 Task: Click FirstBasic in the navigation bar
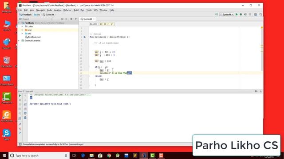pos(25,15)
